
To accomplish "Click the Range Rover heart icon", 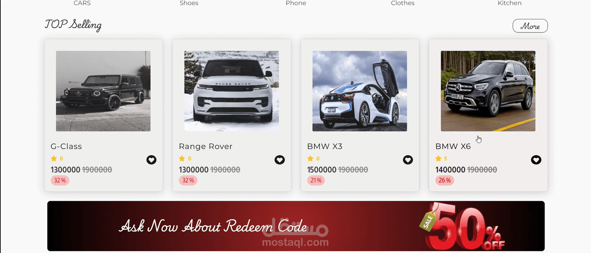I will [x=280, y=160].
